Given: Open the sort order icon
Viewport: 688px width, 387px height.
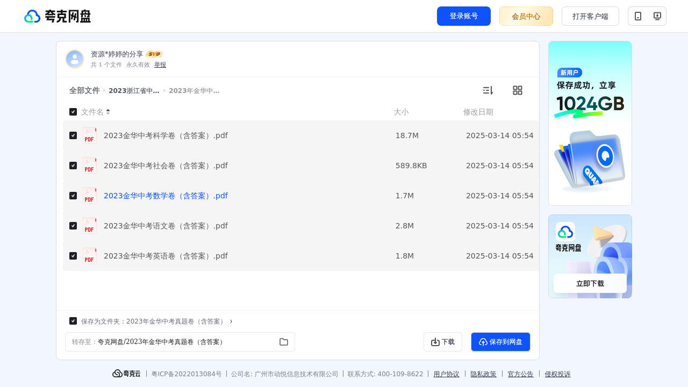Looking at the screenshot, I should tap(488, 90).
